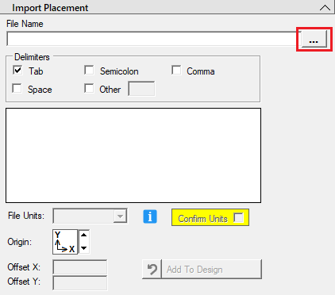The height and width of the screenshot is (295, 335).
Task: Click the Offset Y input field
Action: (80, 283)
